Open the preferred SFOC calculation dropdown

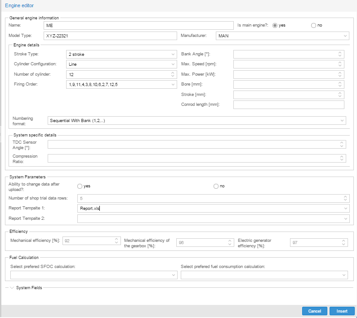point(94,275)
